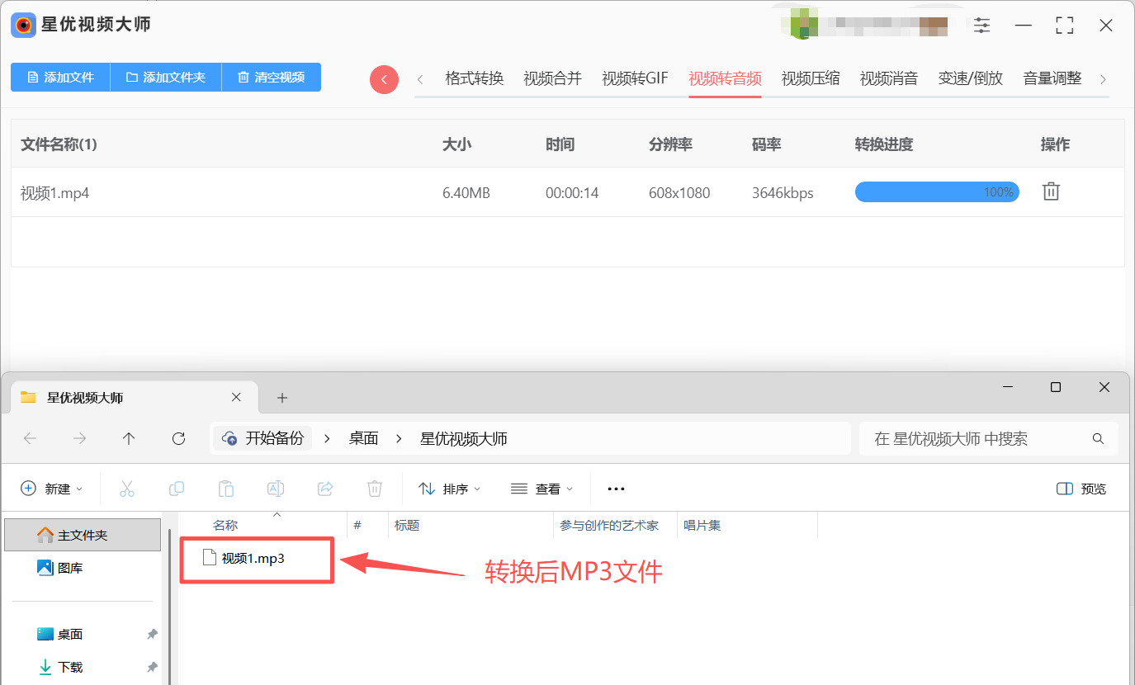Open the 新建 new item dropdown
1135x685 pixels.
point(52,489)
